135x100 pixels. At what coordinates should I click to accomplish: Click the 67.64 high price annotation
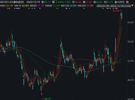pyautogui.click(x=116, y=11)
